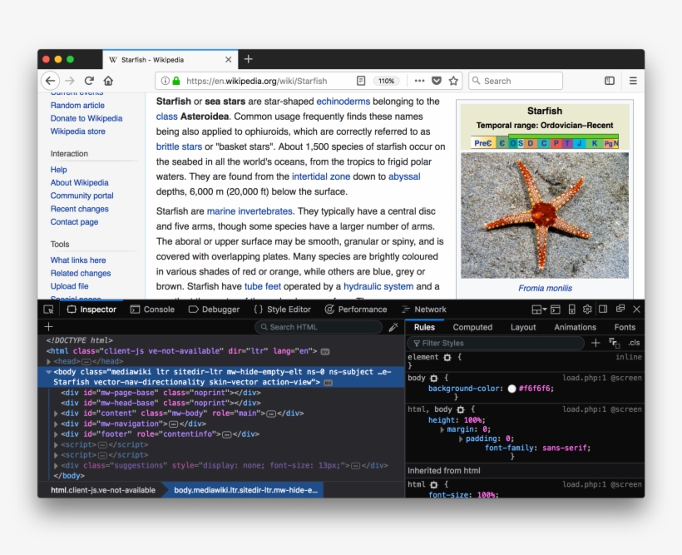Open the Firefox hamburger menu

click(x=633, y=81)
